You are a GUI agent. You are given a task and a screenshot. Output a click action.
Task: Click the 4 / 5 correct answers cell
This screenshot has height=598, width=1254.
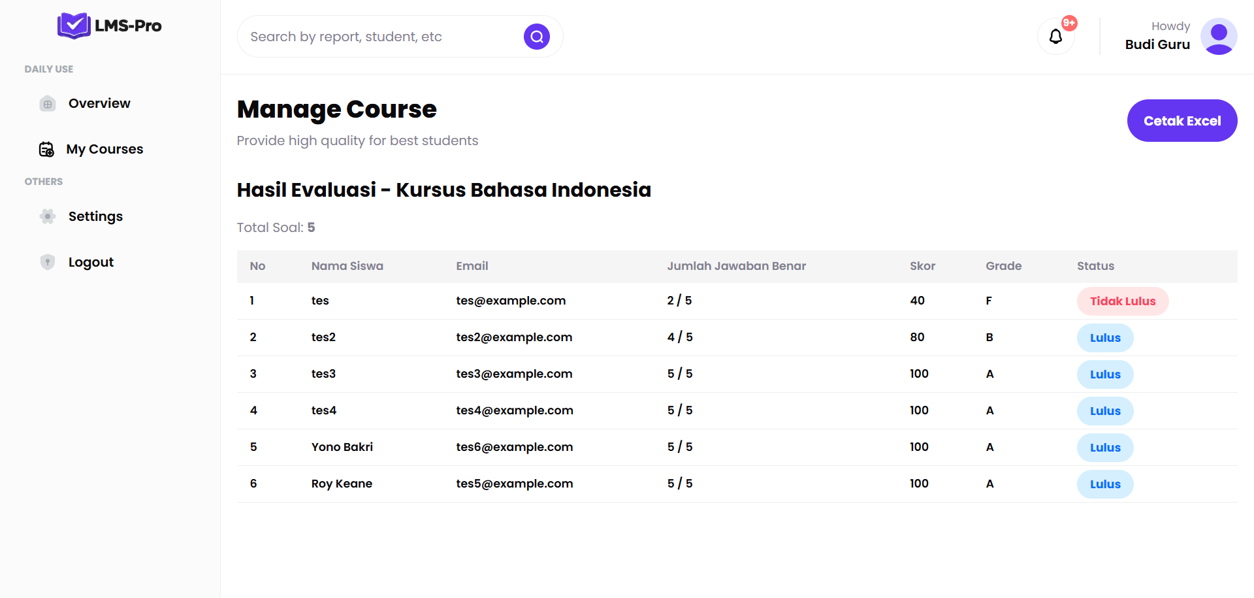[x=680, y=337]
